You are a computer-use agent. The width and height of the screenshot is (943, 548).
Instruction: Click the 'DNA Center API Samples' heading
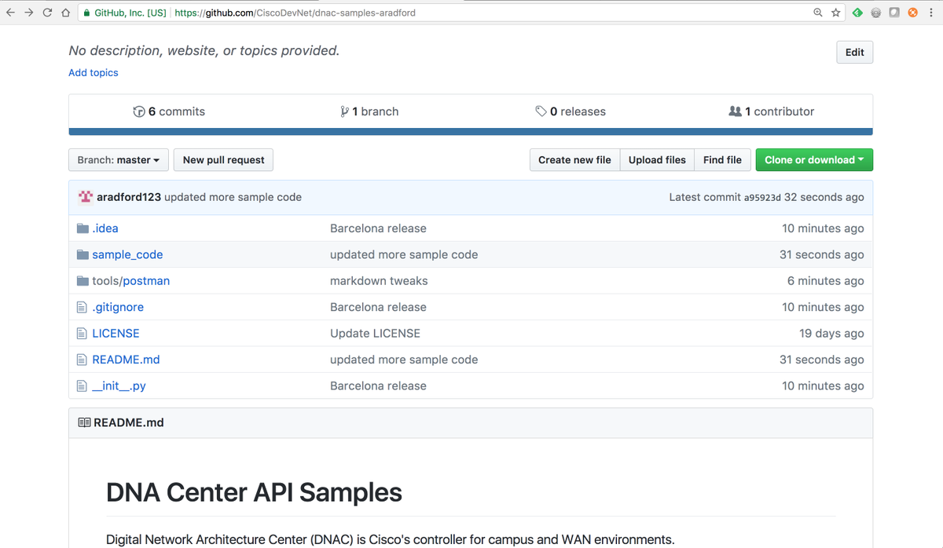[254, 493]
